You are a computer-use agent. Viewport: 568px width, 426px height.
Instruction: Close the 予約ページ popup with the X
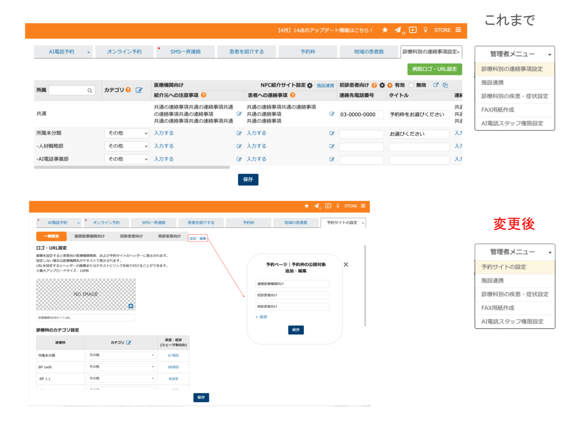pyautogui.click(x=346, y=265)
